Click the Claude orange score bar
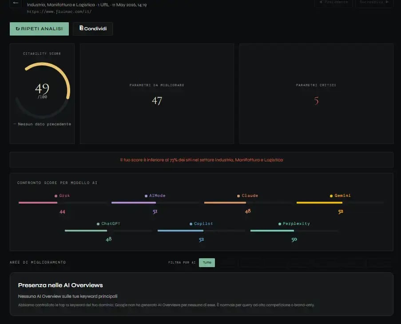 pyautogui.click(x=225, y=203)
